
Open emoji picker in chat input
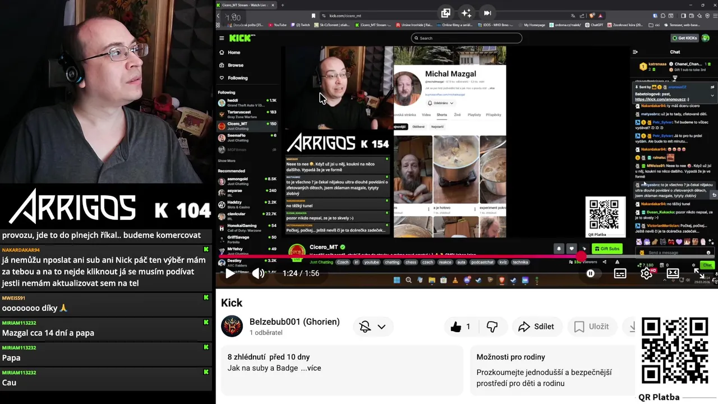click(709, 252)
